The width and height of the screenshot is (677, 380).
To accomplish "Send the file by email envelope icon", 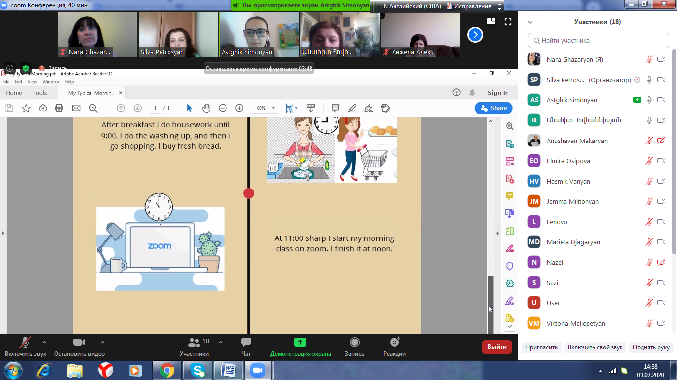I will pos(76,108).
